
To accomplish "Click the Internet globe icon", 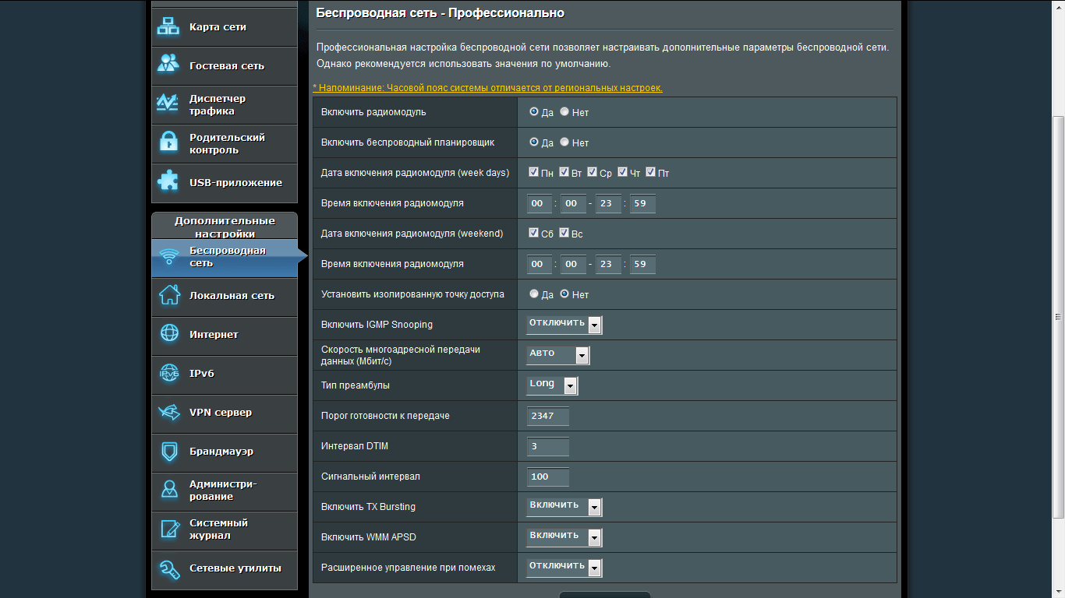I will (x=169, y=335).
